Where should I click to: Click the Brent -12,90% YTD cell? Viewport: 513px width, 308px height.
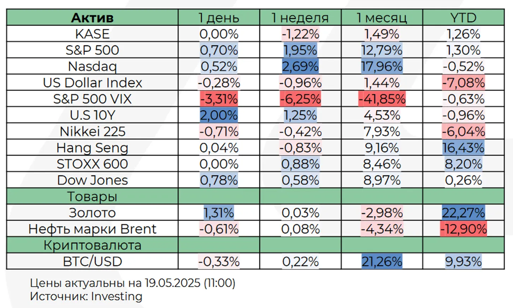(463, 229)
